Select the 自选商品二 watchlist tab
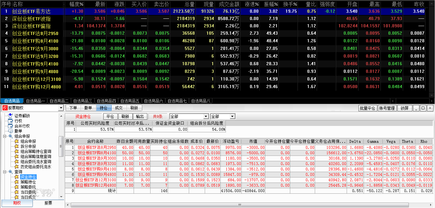The image size is (435, 208). click(59, 101)
